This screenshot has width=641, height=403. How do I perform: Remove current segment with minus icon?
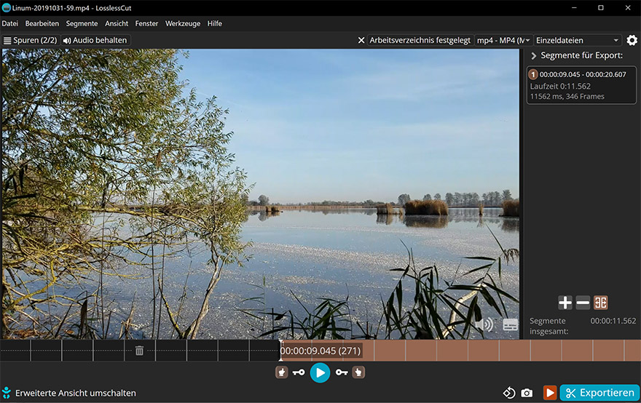pyautogui.click(x=583, y=303)
